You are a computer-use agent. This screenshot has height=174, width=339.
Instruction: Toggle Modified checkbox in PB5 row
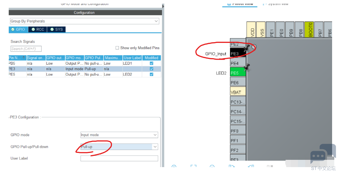(152, 64)
